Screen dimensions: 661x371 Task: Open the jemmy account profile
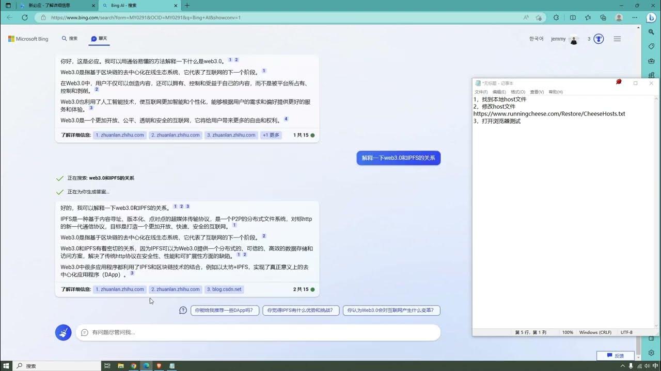coord(564,39)
